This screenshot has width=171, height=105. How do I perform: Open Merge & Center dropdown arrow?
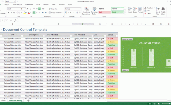63,13
